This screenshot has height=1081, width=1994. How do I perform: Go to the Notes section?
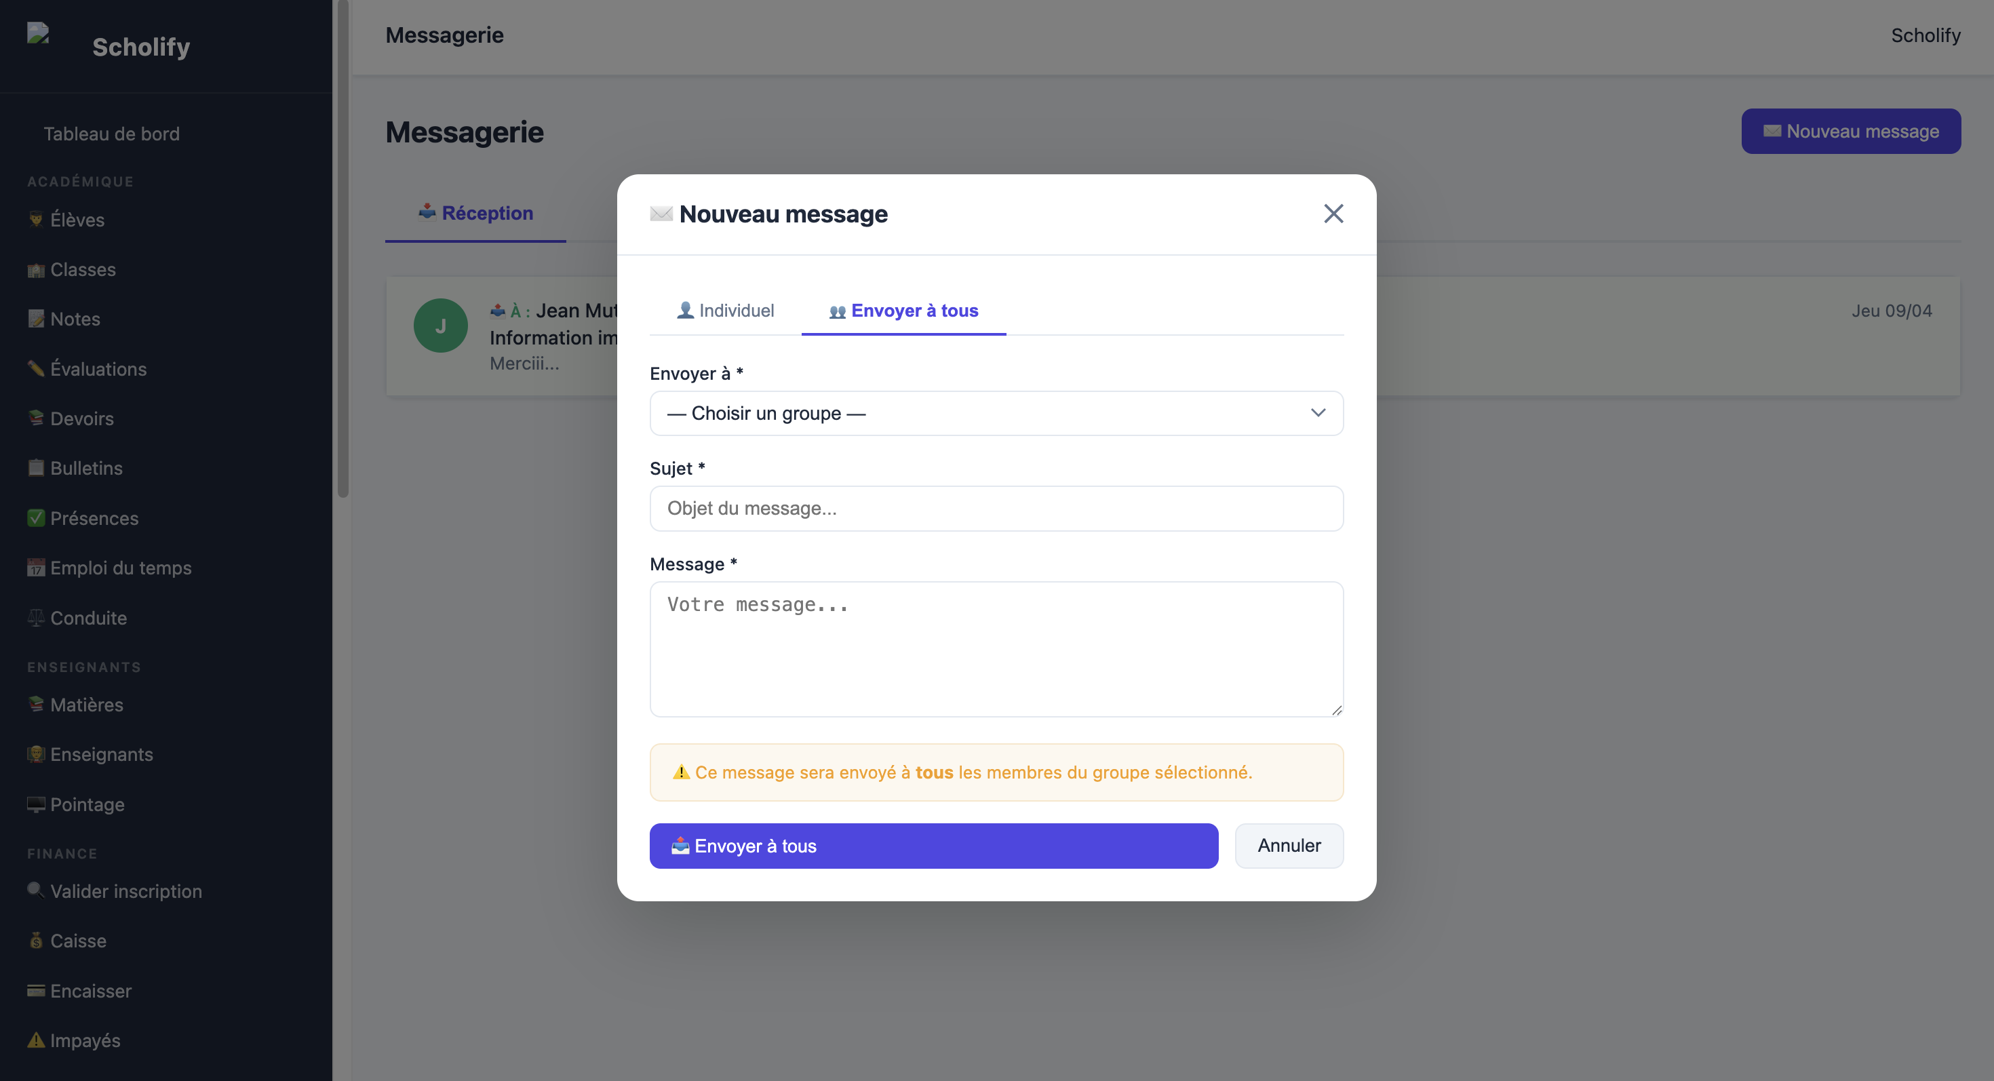75,319
